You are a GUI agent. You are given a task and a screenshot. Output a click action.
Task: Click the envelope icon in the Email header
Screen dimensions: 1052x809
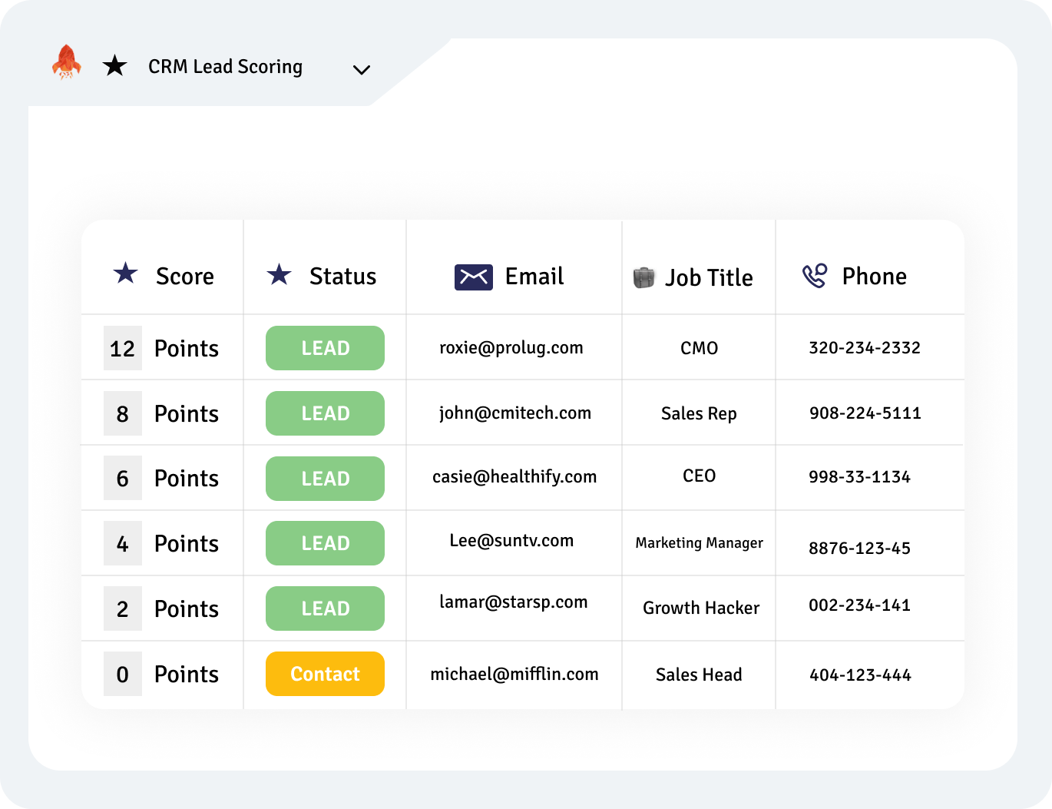click(474, 276)
